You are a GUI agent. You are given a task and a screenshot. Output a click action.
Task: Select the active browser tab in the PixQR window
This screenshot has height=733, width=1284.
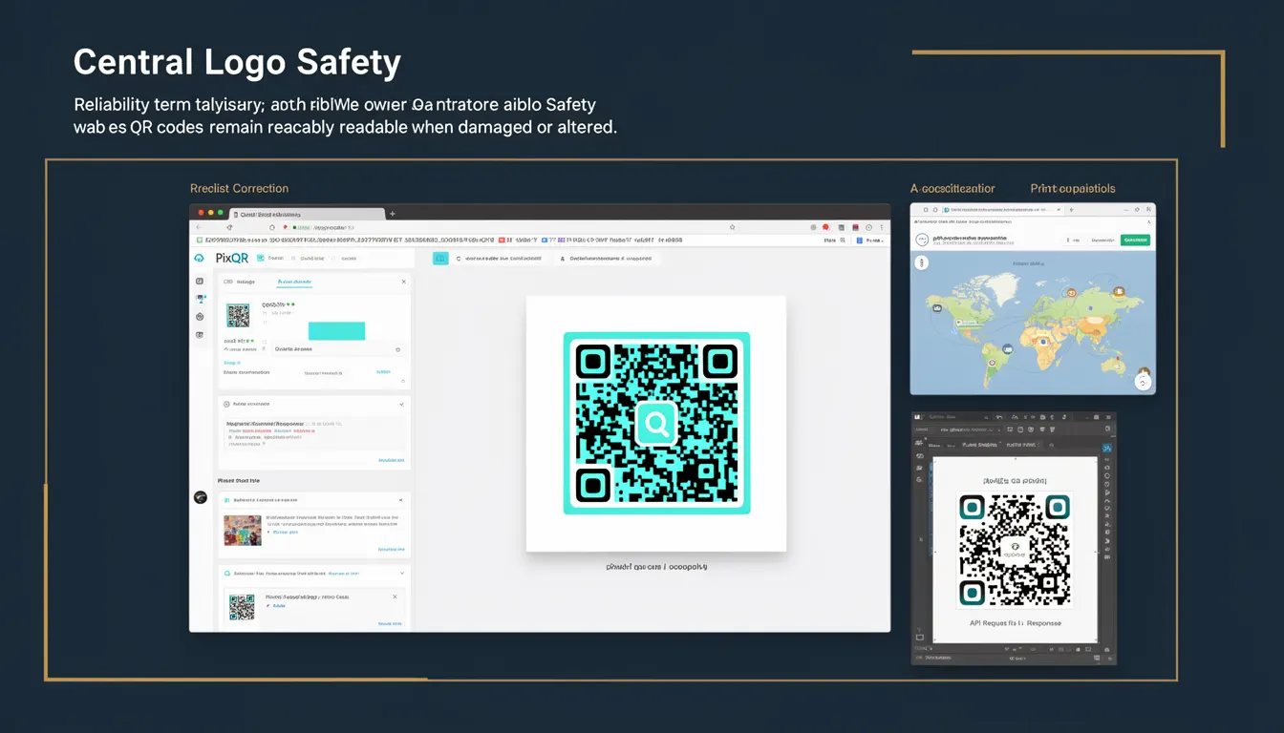[306, 215]
